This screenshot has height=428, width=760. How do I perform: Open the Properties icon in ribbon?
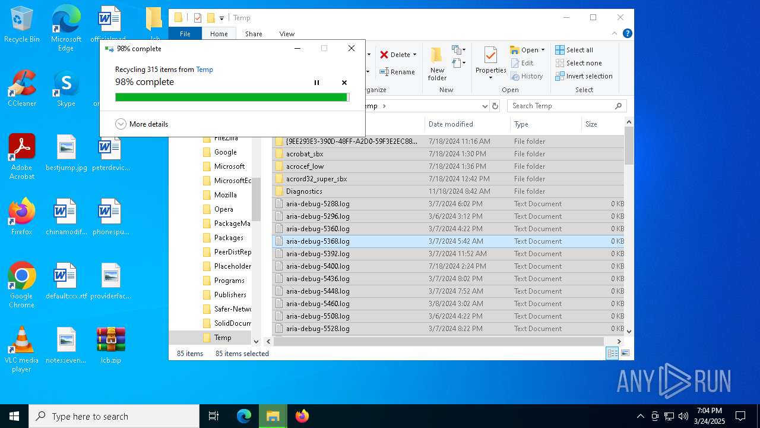click(490, 55)
